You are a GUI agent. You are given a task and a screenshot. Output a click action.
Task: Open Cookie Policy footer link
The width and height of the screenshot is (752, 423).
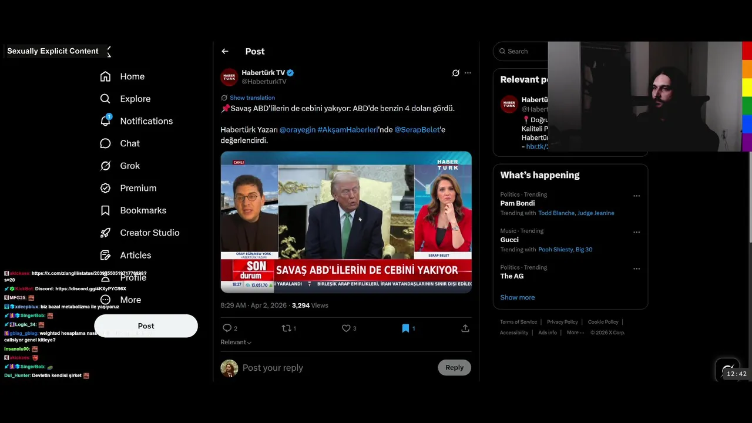coord(603,322)
